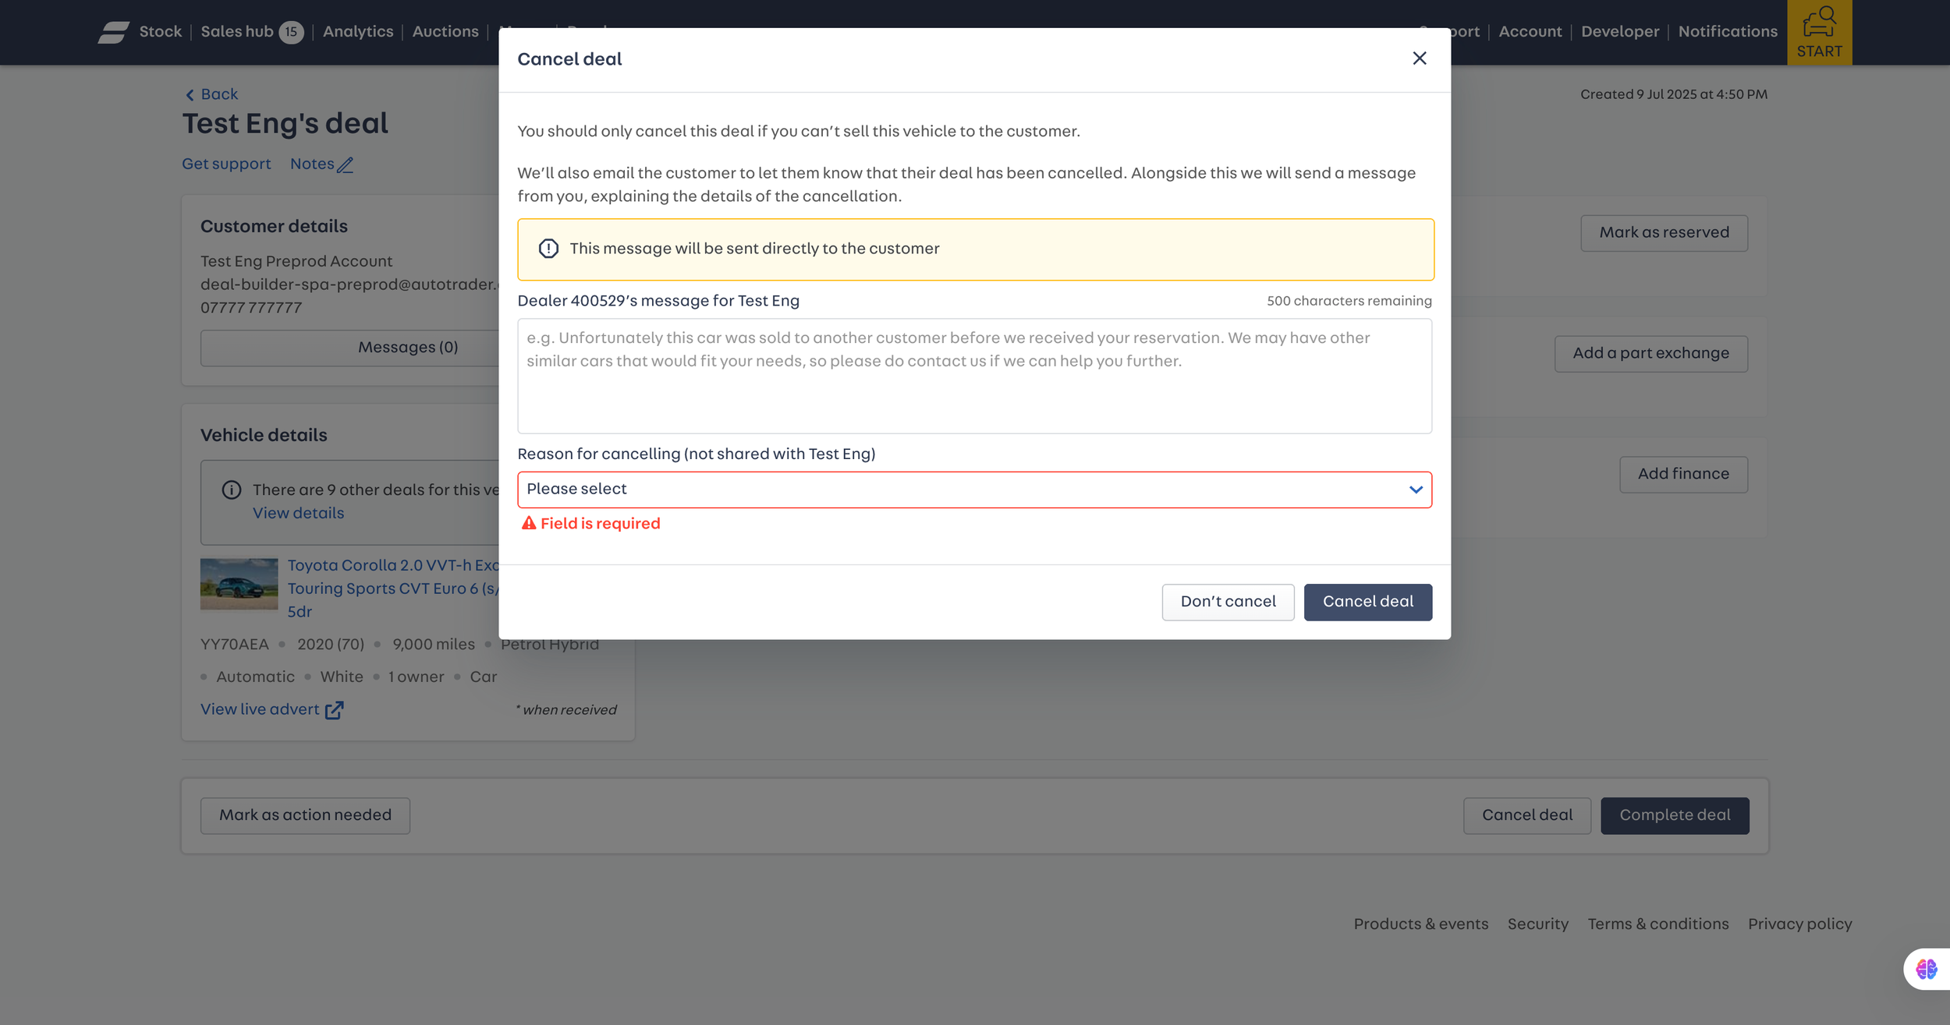Click the Customer details heading
This screenshot has width=1950, height=1025.
pyautogui.click(x=274, y=227)
